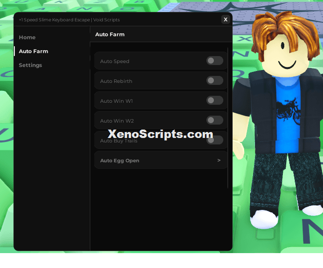Enable the Auto Speed toggle
323x268 pixels.
tap(215, 61)
